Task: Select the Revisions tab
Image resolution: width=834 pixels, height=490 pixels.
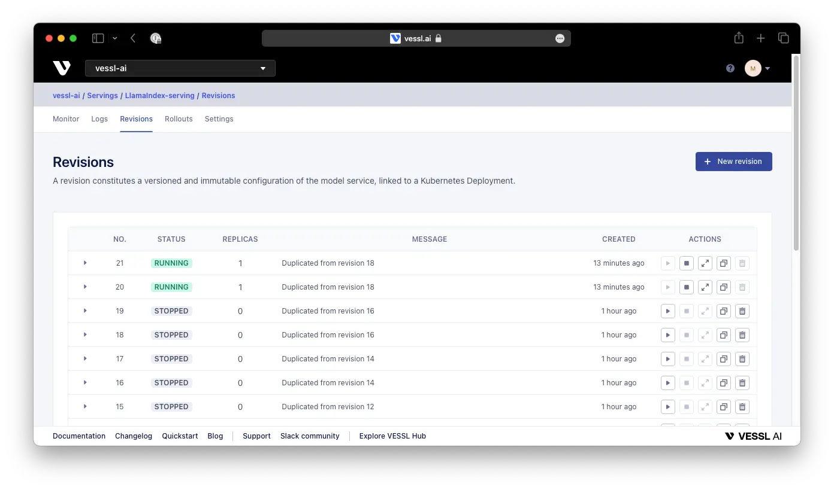Action: 137,119
